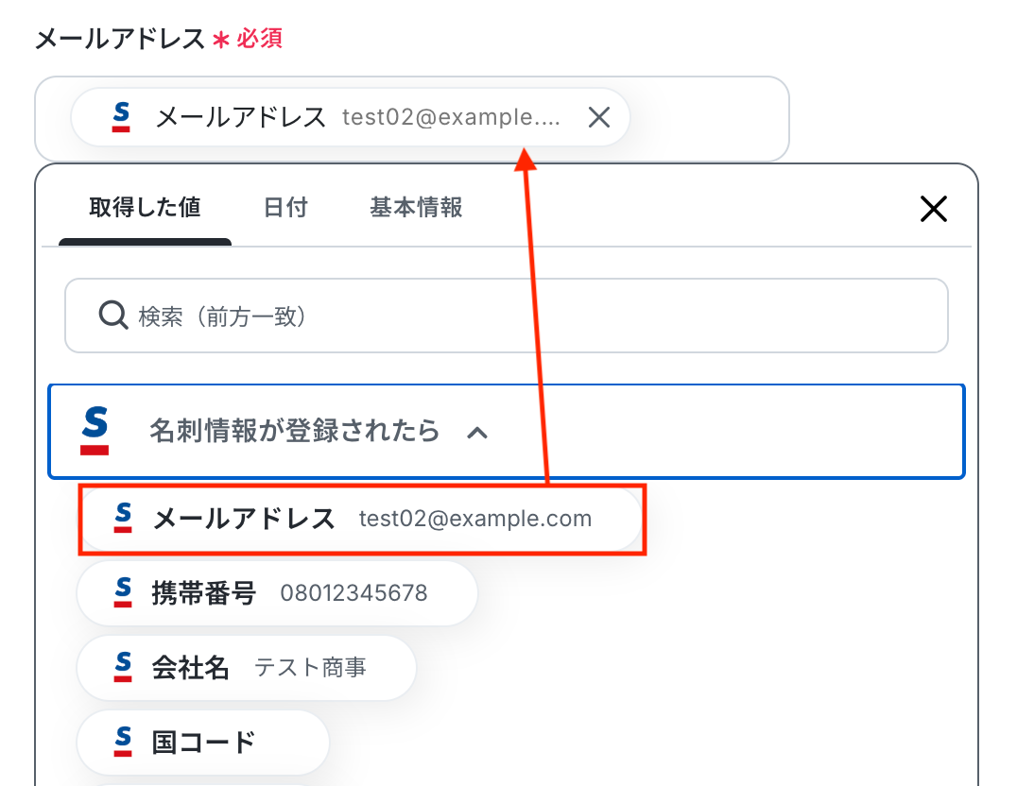
Task: Click the Sansan icon beside the test02@example.com option
Action: (123, 518)
